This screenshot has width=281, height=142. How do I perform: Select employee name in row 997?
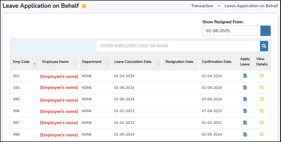pyautogui.click(x=59, y=123)
